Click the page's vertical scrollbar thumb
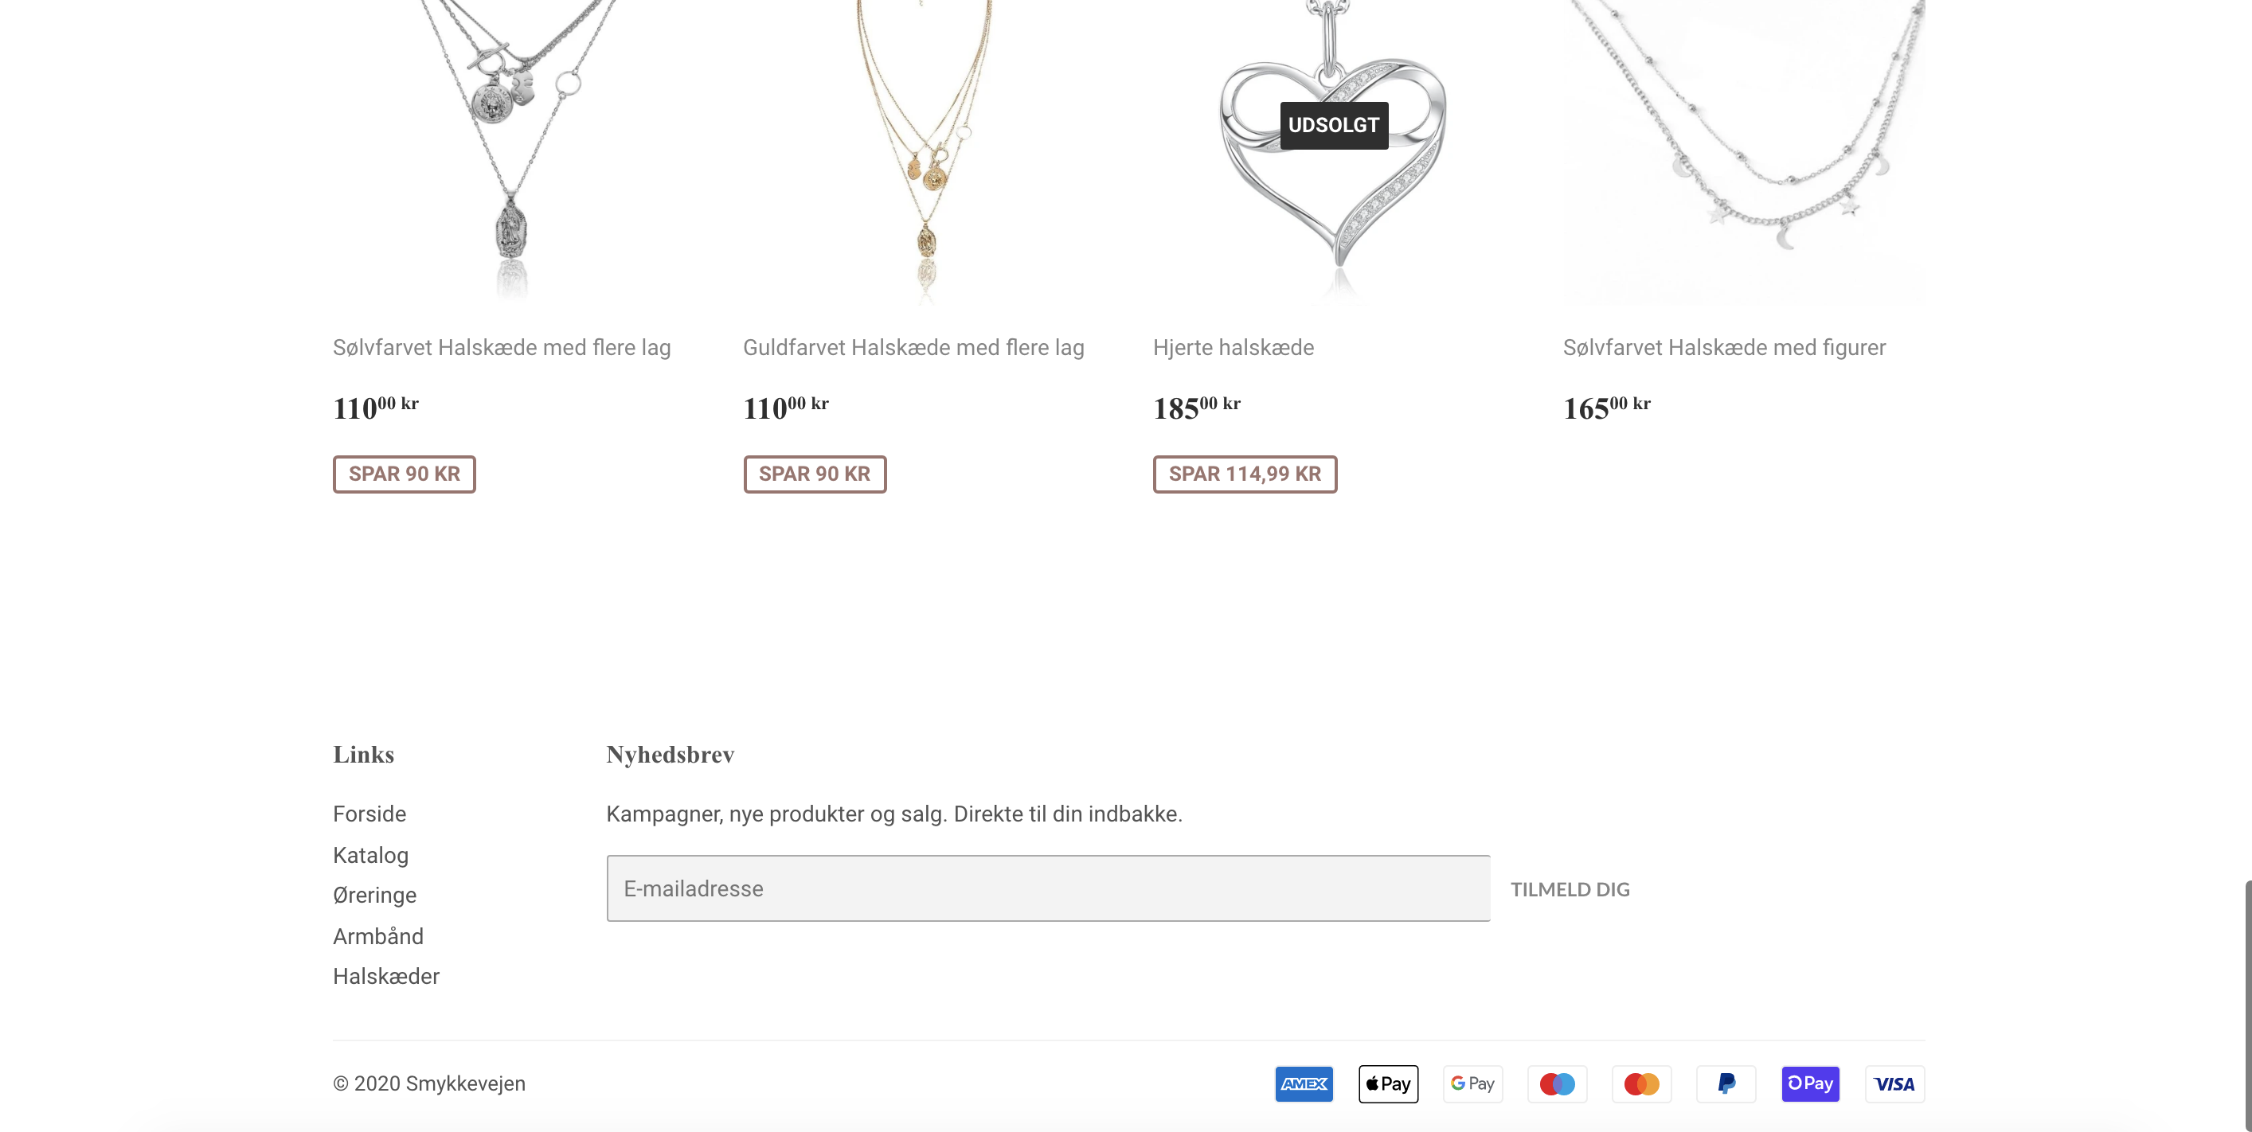The height and width of the screenshot is (1132, 2252). tap(2246, 1005)
